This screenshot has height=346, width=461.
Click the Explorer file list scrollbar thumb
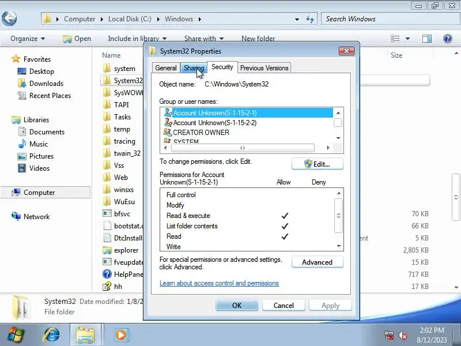pyautogui.click(x=456, y=197)
